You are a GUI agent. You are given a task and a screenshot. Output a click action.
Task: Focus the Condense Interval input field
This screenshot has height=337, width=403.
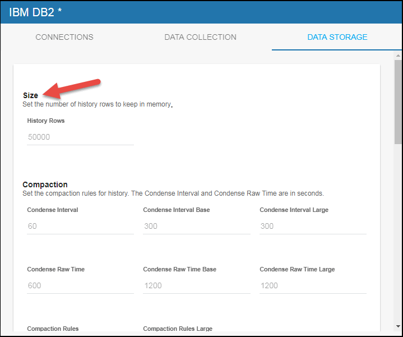[80, 226]
